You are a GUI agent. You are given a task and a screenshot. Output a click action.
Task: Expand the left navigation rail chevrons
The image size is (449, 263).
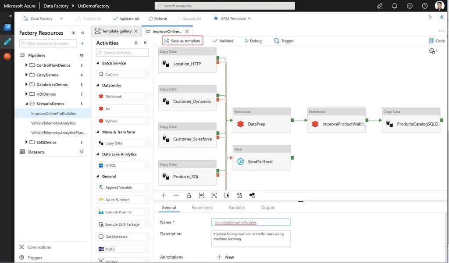tap(11, 16)
